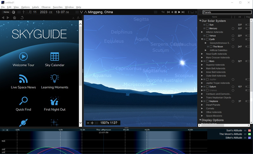Screen dimensions: 253x154
Task: Go back in SkyGuide pane
Action: 3,18
